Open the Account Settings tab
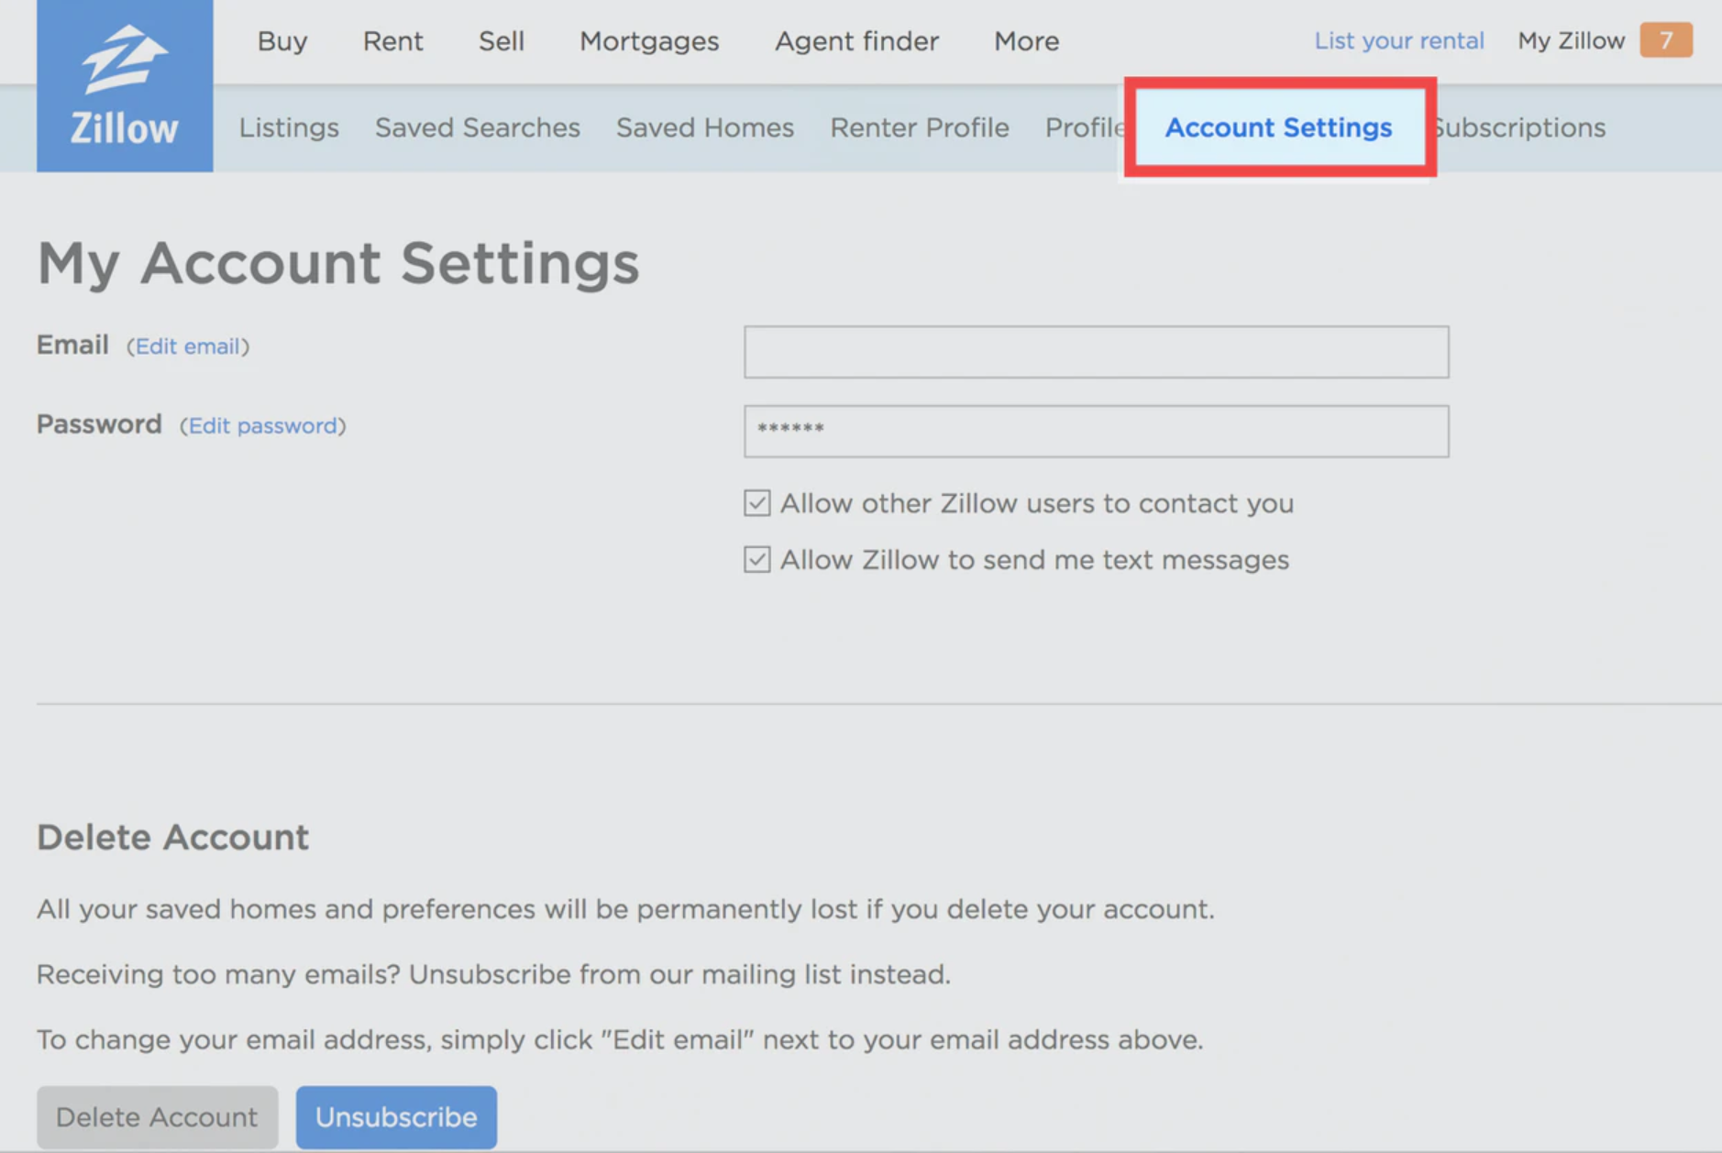 click(1278, 127)
